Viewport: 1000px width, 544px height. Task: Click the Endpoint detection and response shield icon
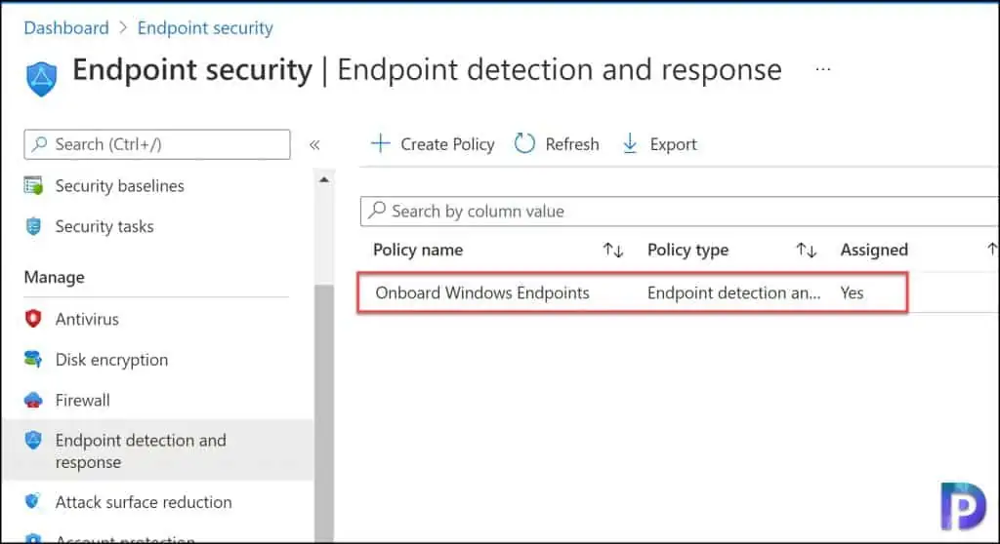[x=33, y=440]
